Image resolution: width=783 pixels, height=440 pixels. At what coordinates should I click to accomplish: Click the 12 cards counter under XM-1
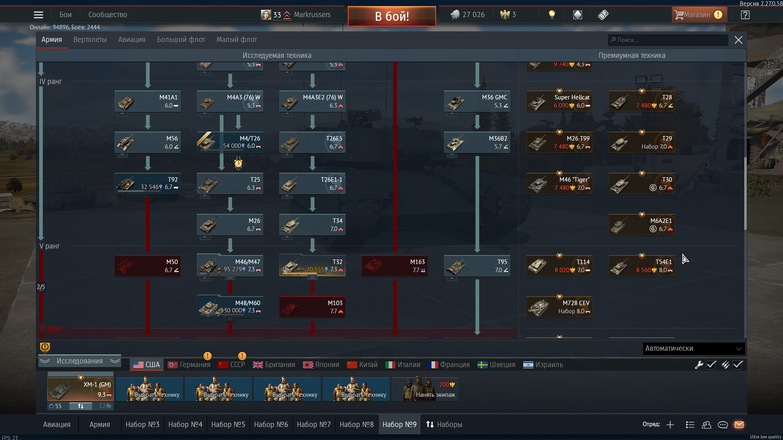tap(105, 406)
